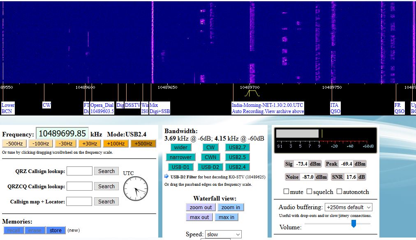Image resolution: width=416 pixels, height=240 pixels.
Task: Switch mode to USB2.7
Action: tap(237, 147)
